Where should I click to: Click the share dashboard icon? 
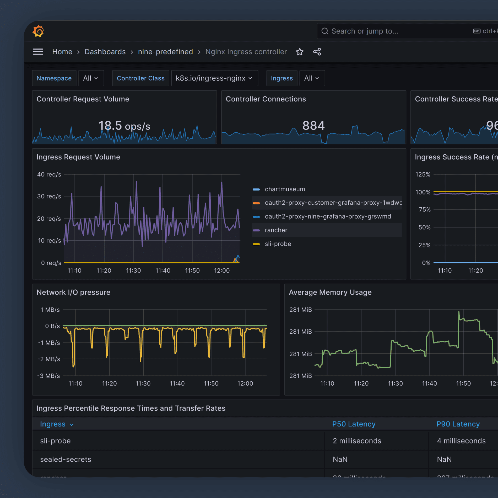[317, 52]
